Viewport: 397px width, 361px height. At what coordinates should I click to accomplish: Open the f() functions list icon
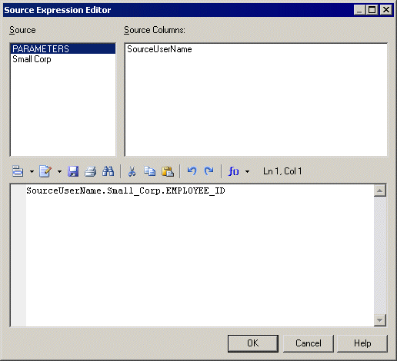click(x=233, y=171)
